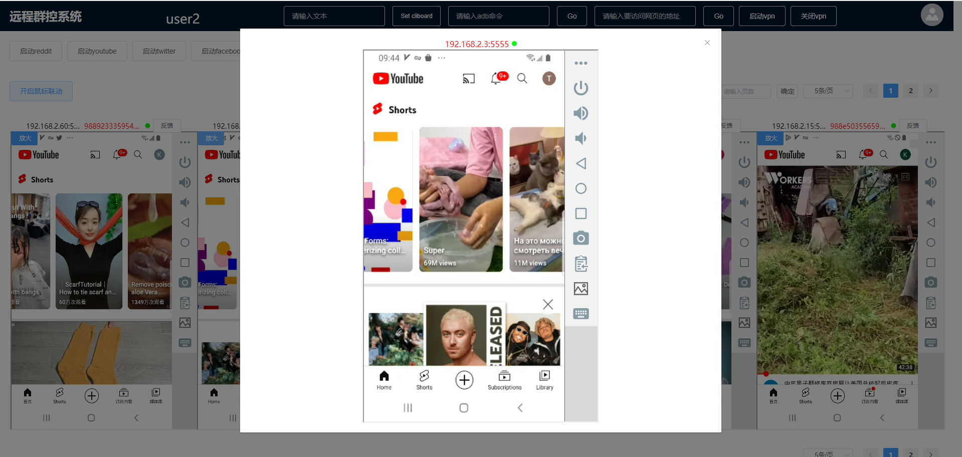This screenshot has height=457, width=962.
Task: Tap the Android home button in the modal phone
Action: point(464,408)
